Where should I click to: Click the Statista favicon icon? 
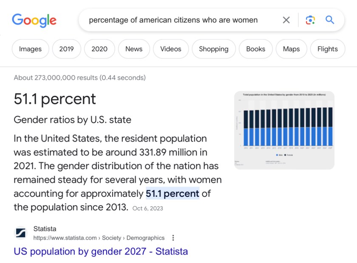[21, 233]
